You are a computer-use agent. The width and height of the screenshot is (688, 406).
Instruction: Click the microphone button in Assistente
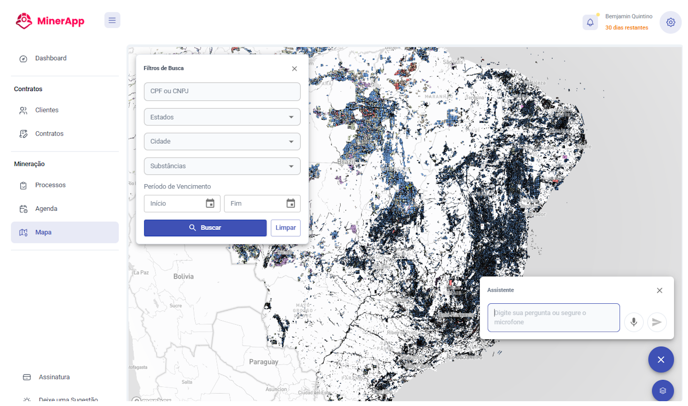click(634, 322)
